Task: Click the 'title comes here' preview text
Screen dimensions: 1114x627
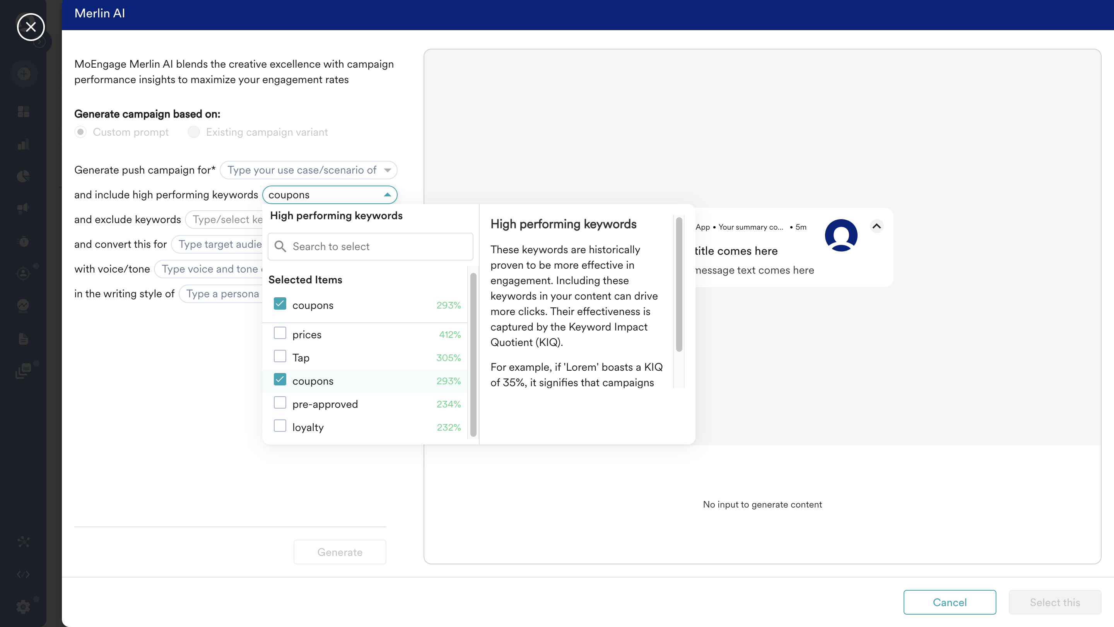Action: point(736,250)
